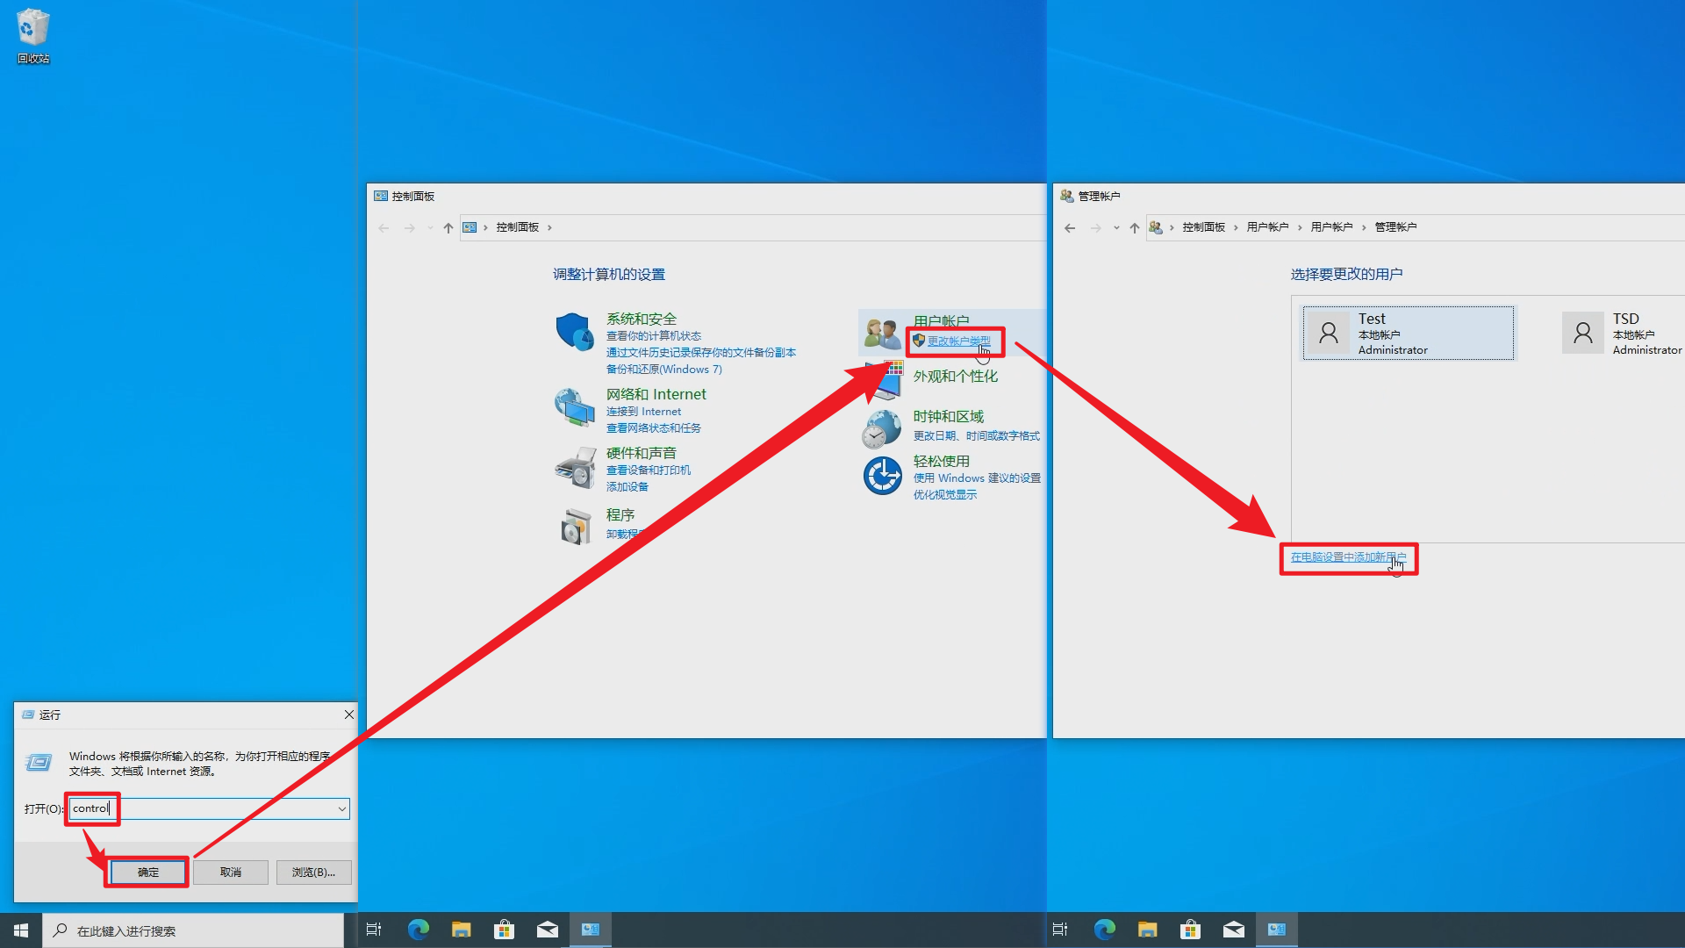This screenshot has height=948, width=1685.
Task: Open 网络和 Internet settings
Action: 656,393
